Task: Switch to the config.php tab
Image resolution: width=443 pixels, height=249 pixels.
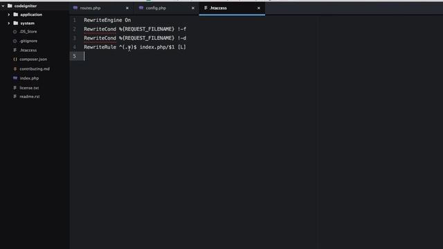Action: [x=166, y=8]
